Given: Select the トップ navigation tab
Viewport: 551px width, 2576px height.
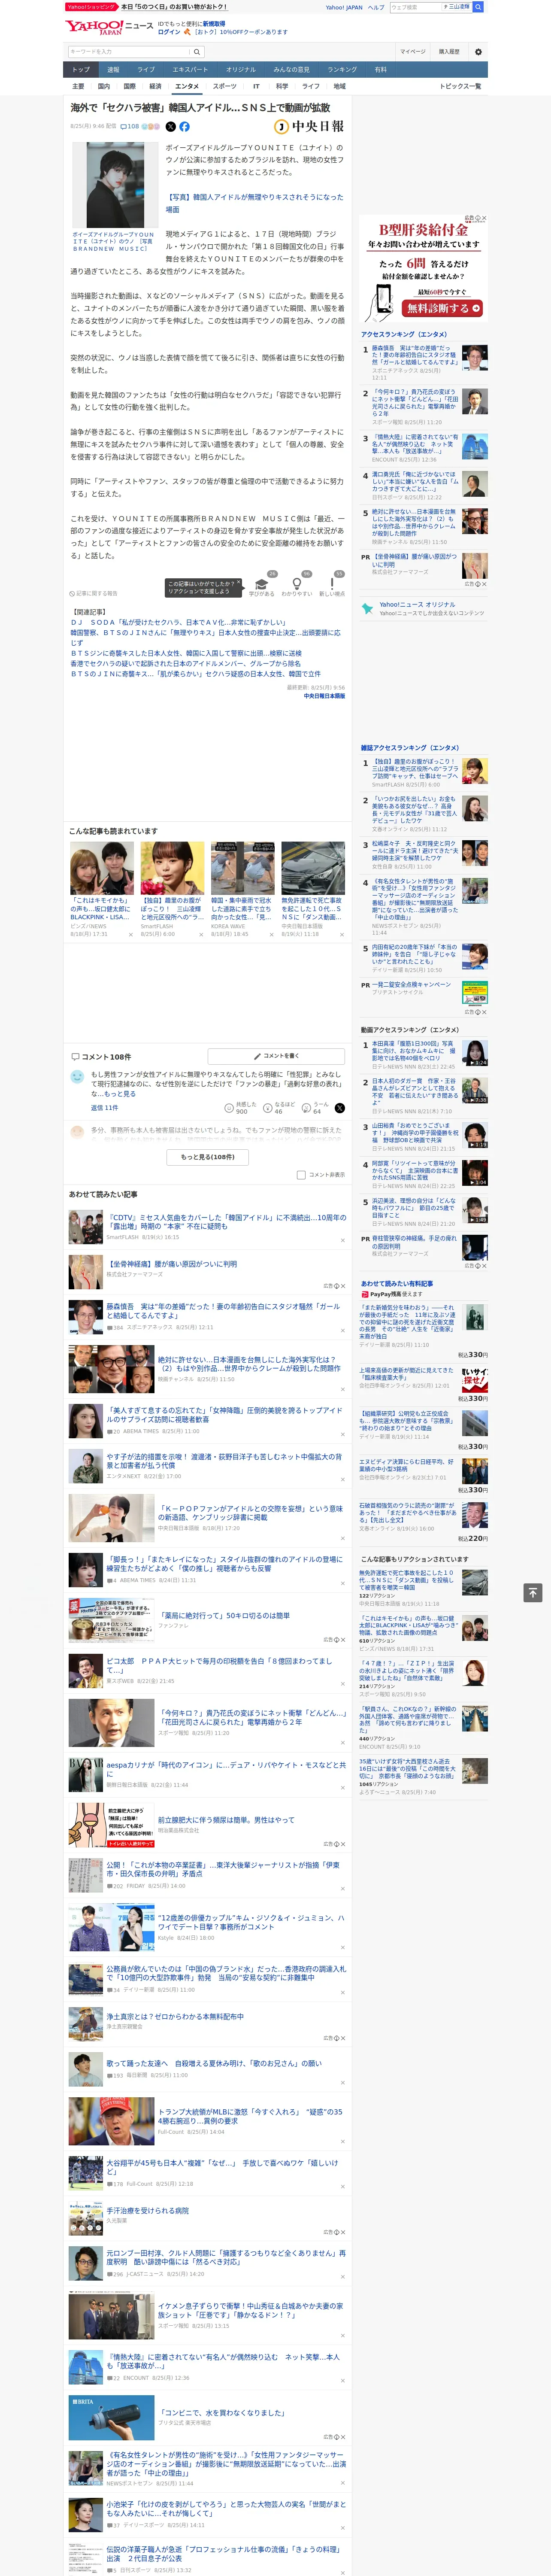Looking at the screenshot, I should 81,70.
